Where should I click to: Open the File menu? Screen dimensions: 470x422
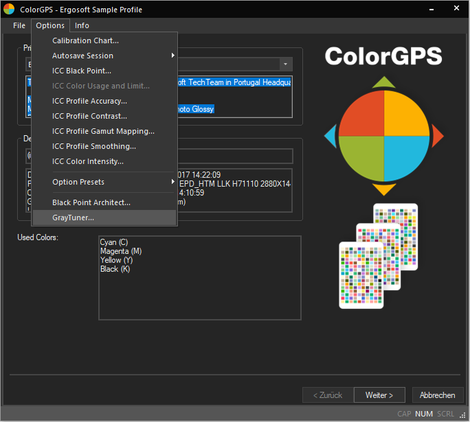pos(19,26)
